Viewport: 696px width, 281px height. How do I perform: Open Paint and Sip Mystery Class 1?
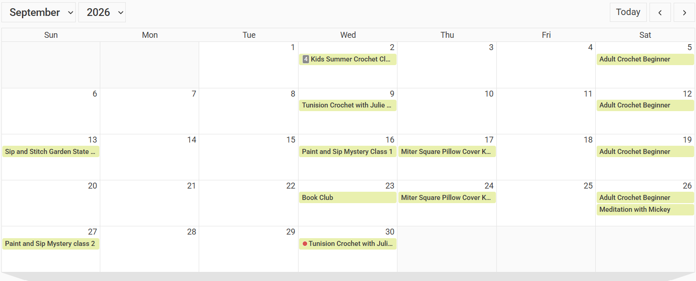pyautogui.click(x=348, y=152)
